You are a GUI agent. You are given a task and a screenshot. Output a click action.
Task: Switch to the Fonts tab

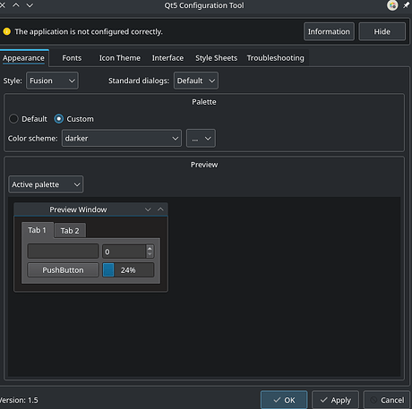click(x=72, y=58)
